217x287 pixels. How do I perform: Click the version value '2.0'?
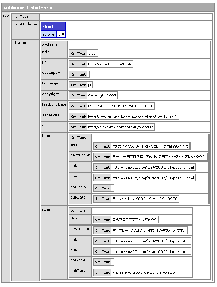(x=61, y=34)
